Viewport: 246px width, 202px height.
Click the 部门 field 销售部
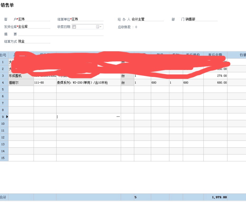pyautogui.click(x=201, y=19)
